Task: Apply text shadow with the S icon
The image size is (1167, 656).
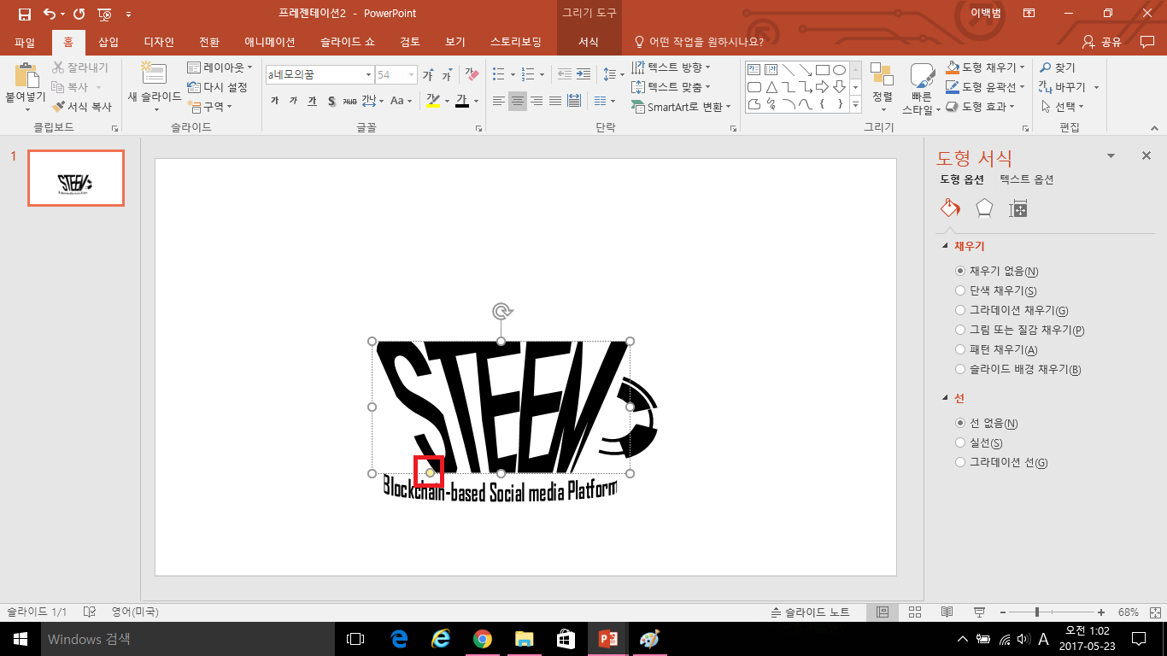Action: tap(331, 101)
